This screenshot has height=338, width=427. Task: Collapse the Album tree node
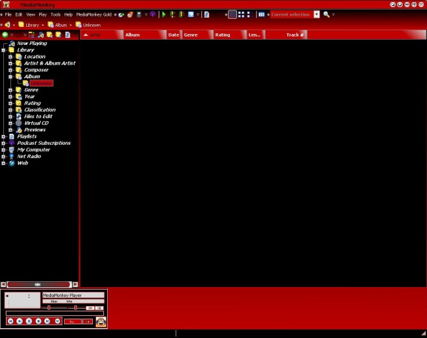click(x=10, y=77)
